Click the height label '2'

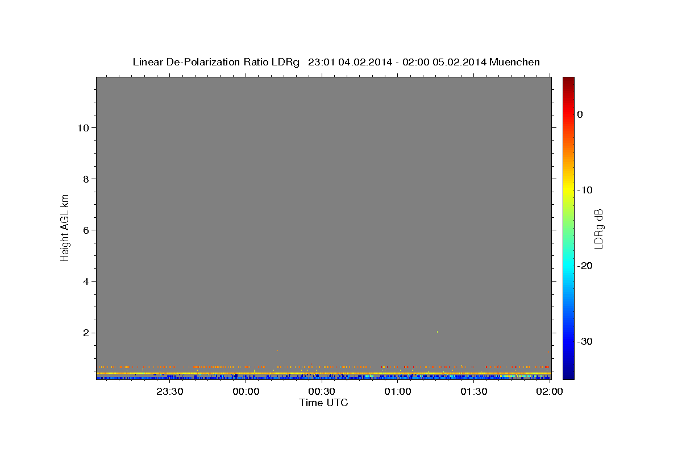(85, 333)
